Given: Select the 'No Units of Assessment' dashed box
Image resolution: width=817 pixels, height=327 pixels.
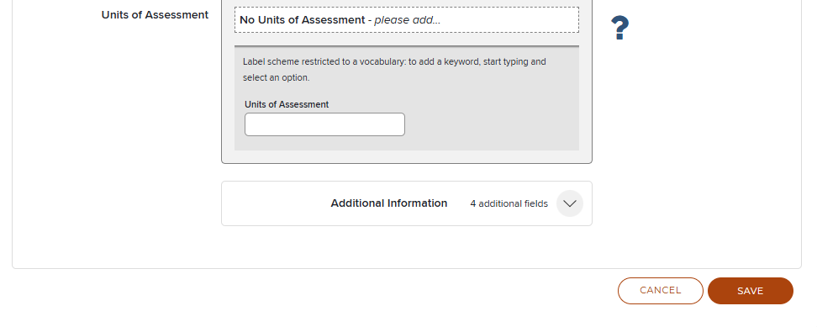Looking at the screenshot, I should click(407, 20).
